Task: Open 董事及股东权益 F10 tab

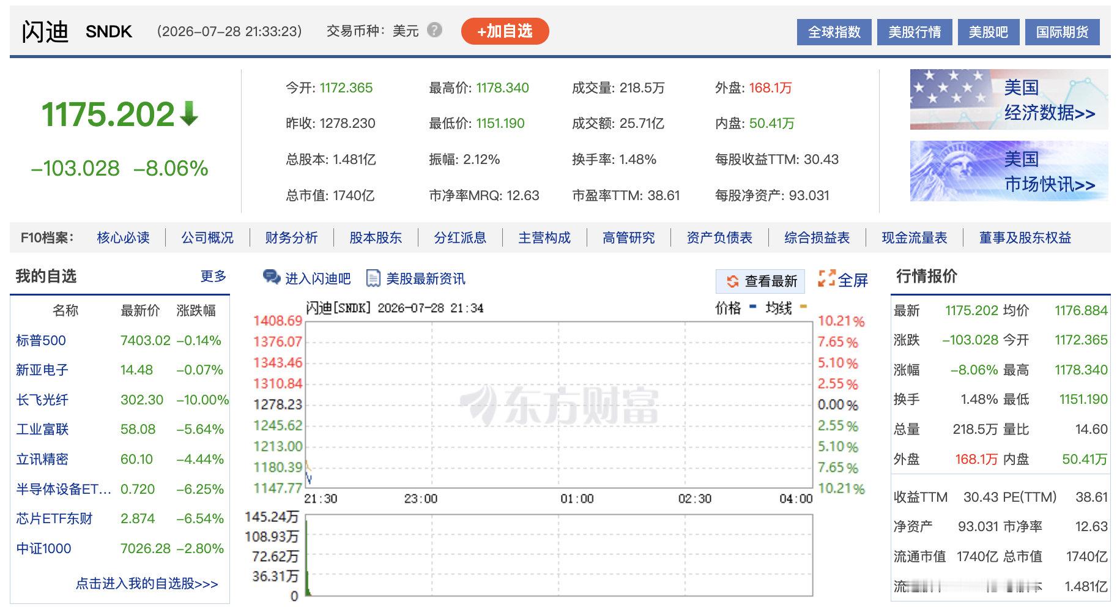Action: (1025, 237)
